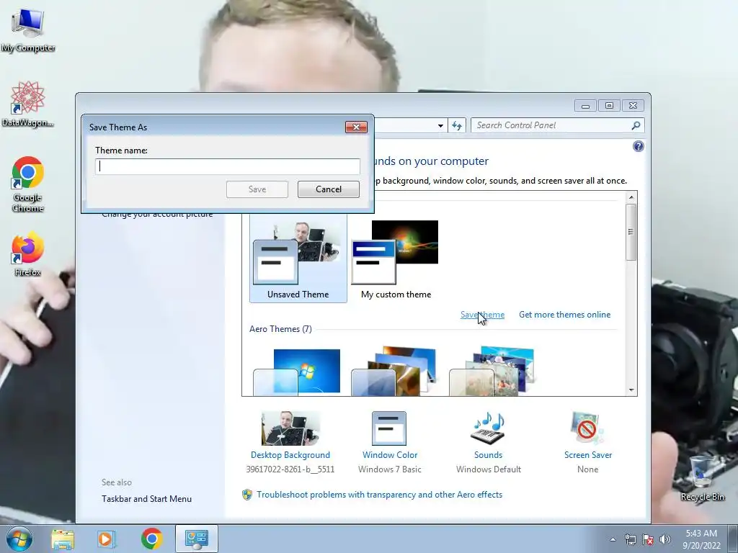This screenshot has height=553, width=738.
Task: Click the Show desktop button
Action: pos(732,539)
